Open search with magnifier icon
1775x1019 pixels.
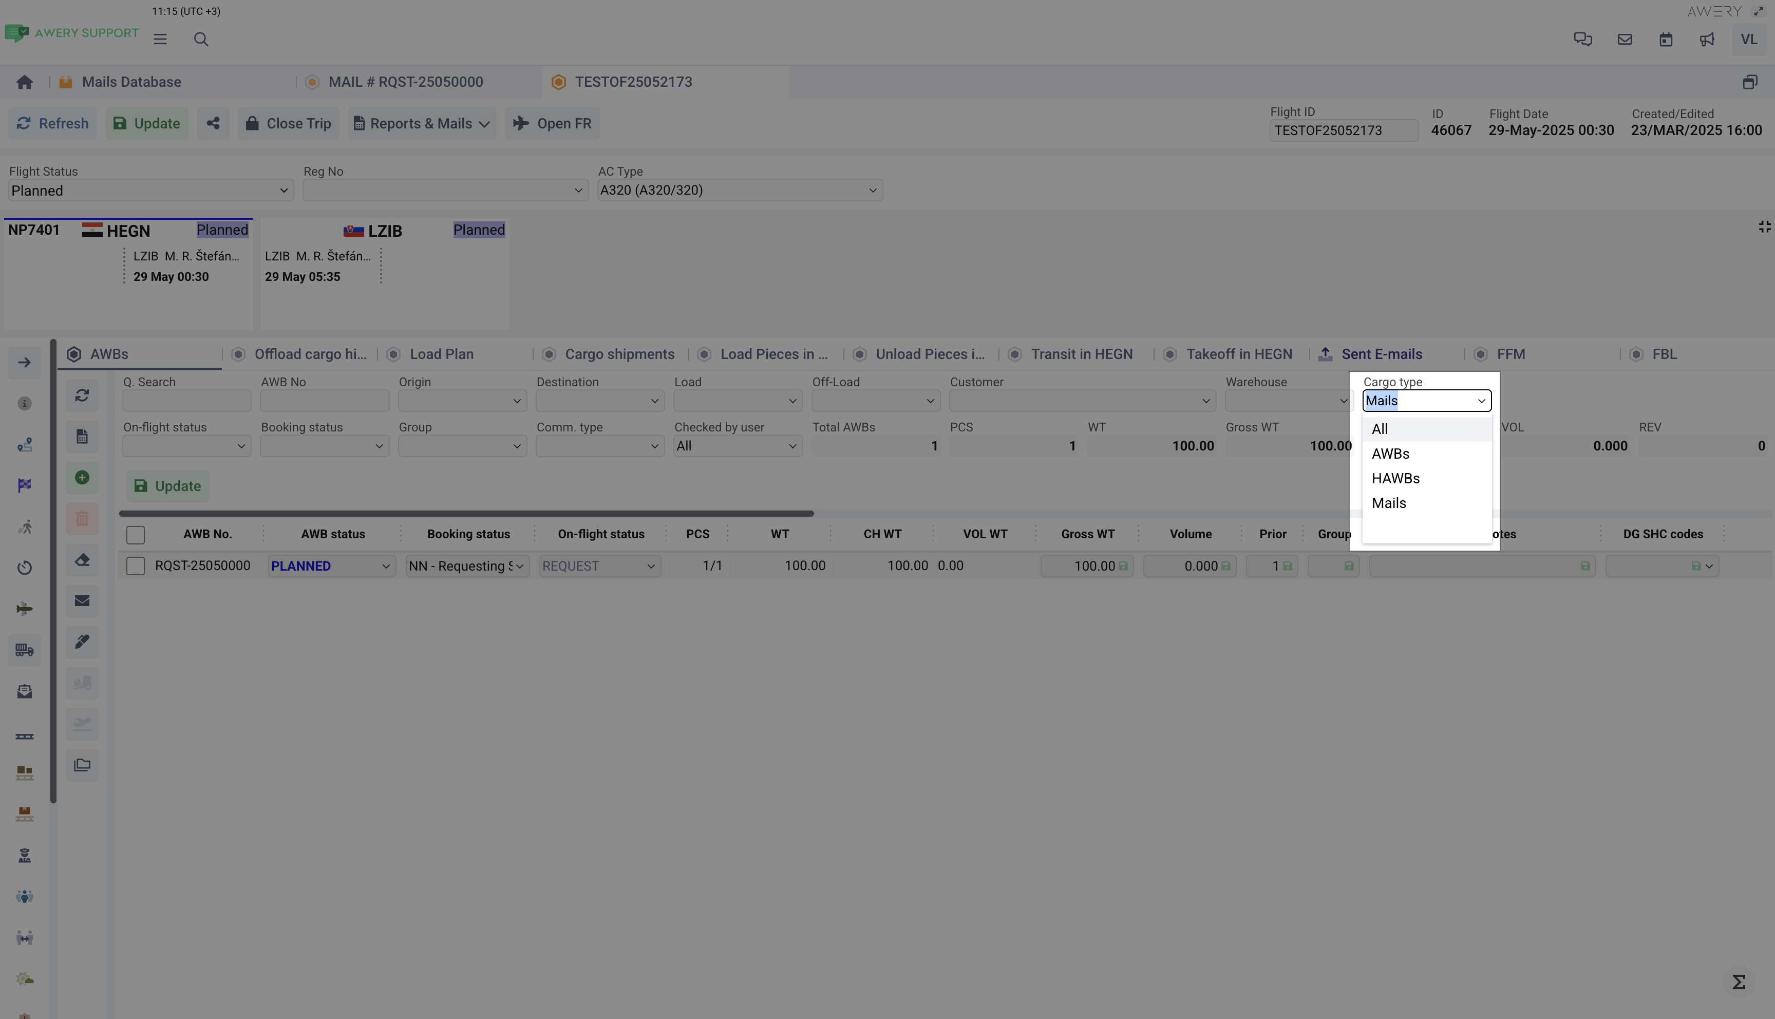(201, 40)
